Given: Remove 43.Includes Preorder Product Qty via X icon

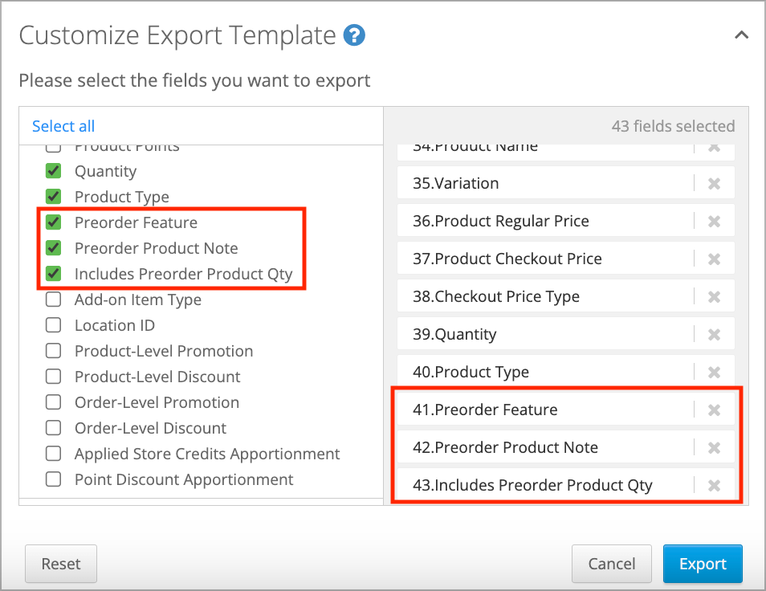Looking at the screenshot, I should tap(714, 486).
